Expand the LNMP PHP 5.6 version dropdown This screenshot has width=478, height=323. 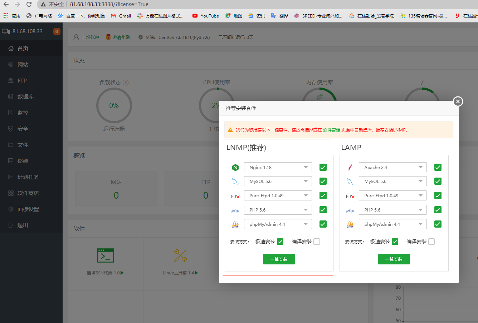(x=278, y=210)
